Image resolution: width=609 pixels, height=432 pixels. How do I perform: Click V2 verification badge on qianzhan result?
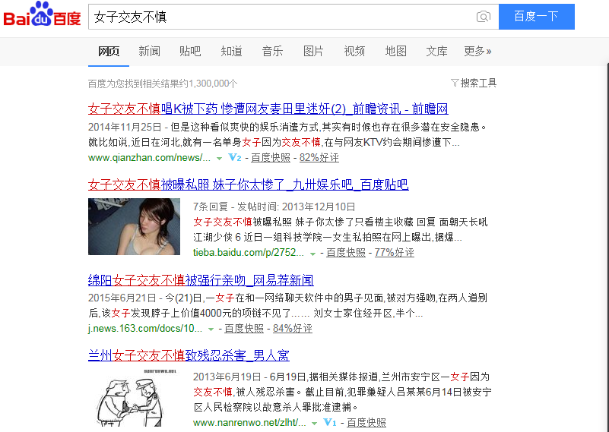point(235,157)
